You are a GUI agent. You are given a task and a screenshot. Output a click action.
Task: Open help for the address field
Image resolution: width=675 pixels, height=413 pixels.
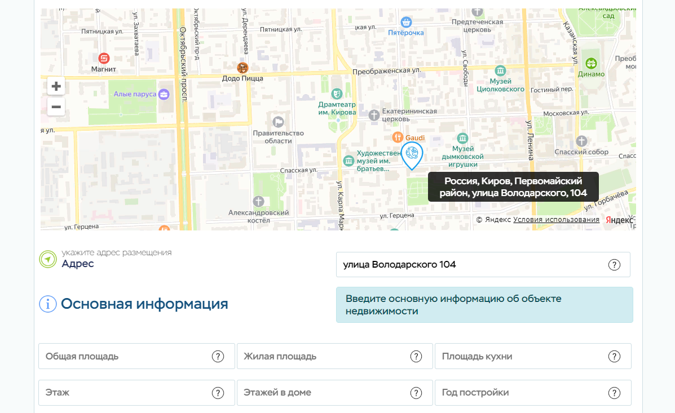click(x=614, y=265)
